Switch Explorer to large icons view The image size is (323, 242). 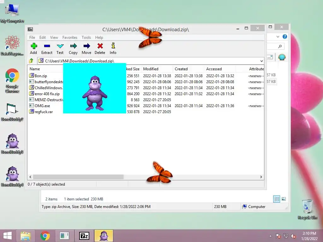pyautogui.click(x=284, y=199)
